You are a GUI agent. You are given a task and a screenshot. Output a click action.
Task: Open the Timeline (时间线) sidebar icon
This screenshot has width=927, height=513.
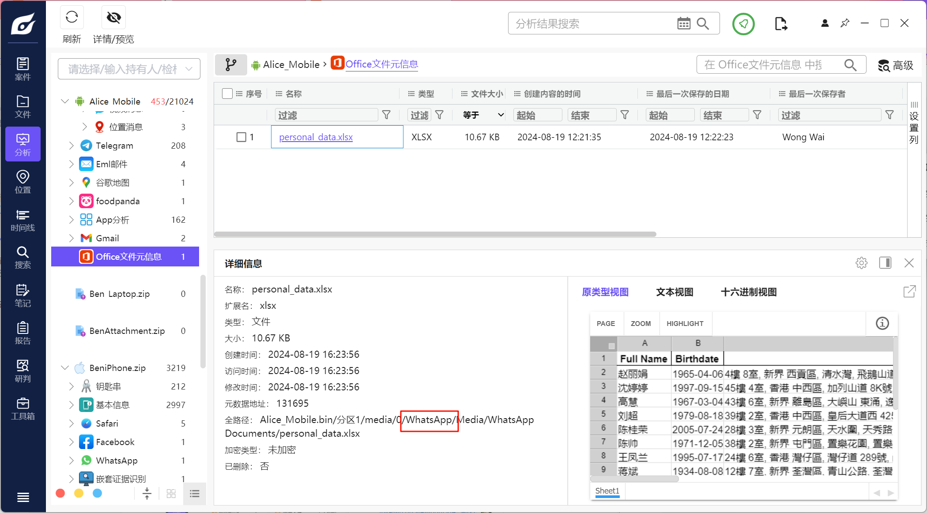point(23,220)
